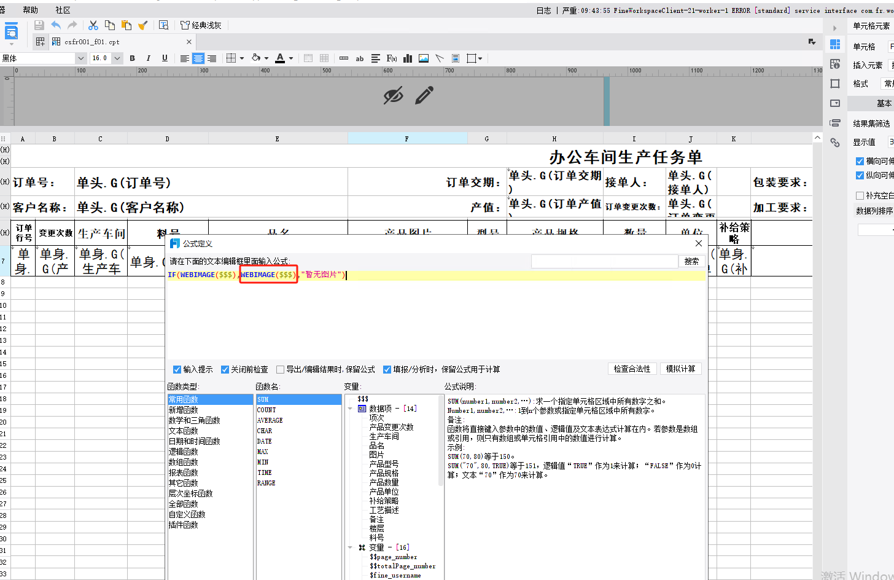Select $$page_number variable in tree
This screenshot has width=894, height=580.
click(393, 557)
